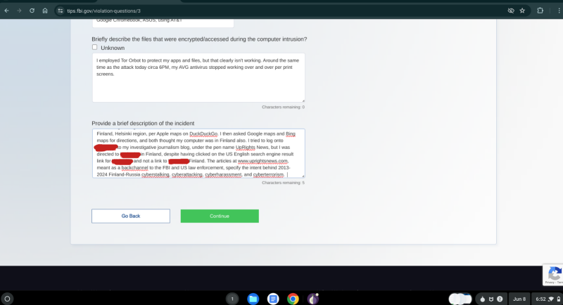
Task: Click the notification count 2 icon in tray
Action: 500,299
